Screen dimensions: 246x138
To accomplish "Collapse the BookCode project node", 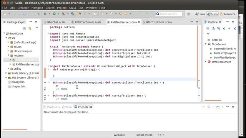I will coord(4,33).
